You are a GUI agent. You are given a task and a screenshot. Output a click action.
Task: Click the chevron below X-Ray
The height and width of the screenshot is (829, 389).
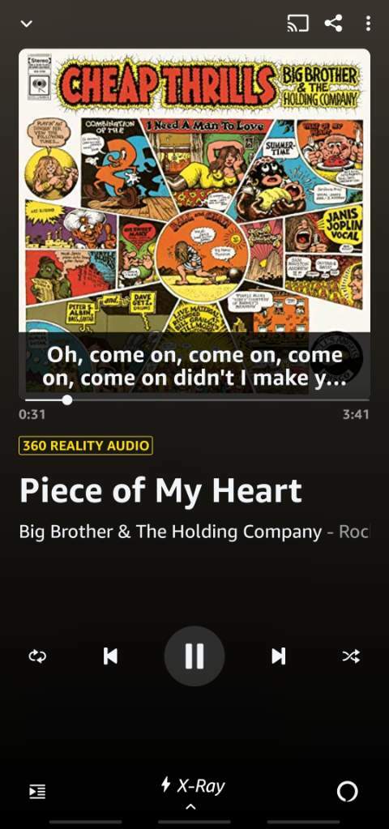191,807
